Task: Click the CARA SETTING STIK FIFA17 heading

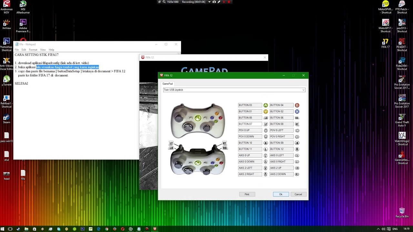Action: coord(36,55)
